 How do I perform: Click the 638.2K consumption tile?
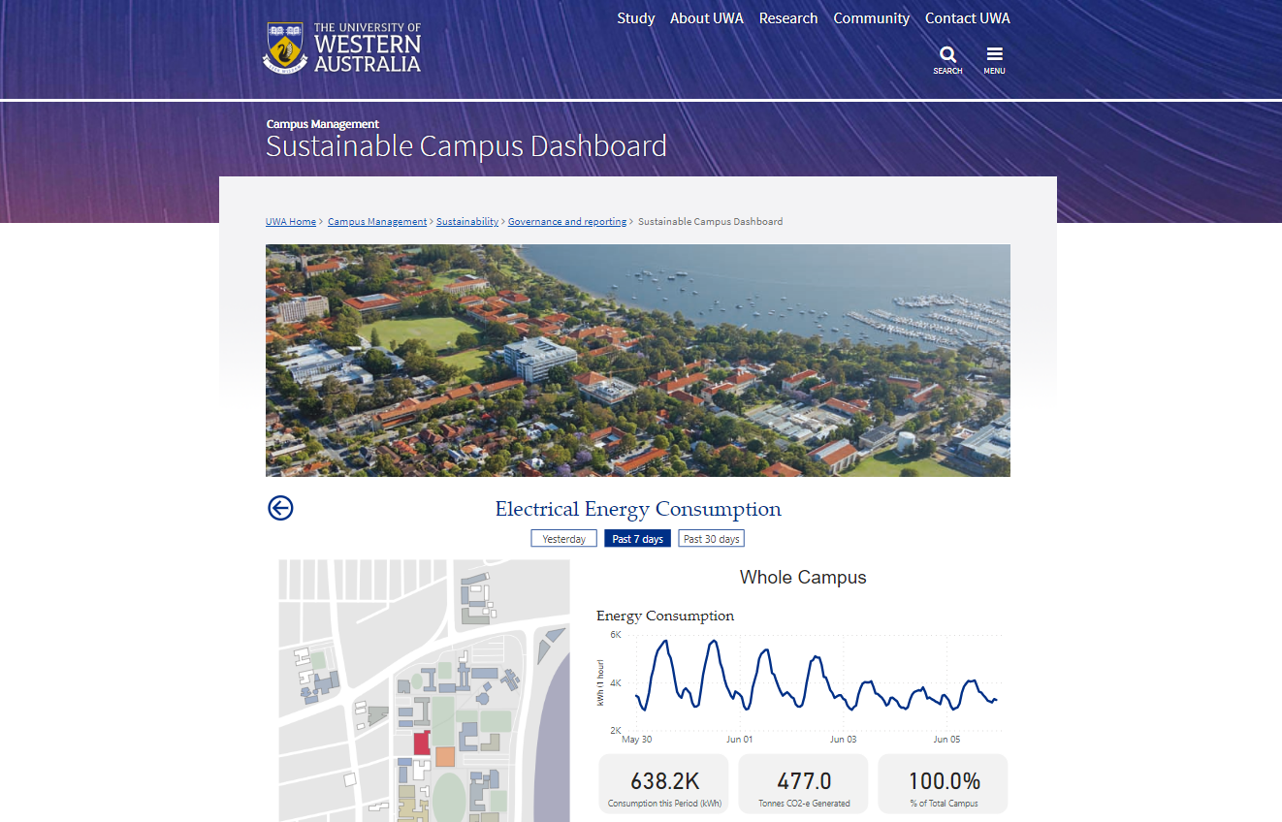coord(664,784)
